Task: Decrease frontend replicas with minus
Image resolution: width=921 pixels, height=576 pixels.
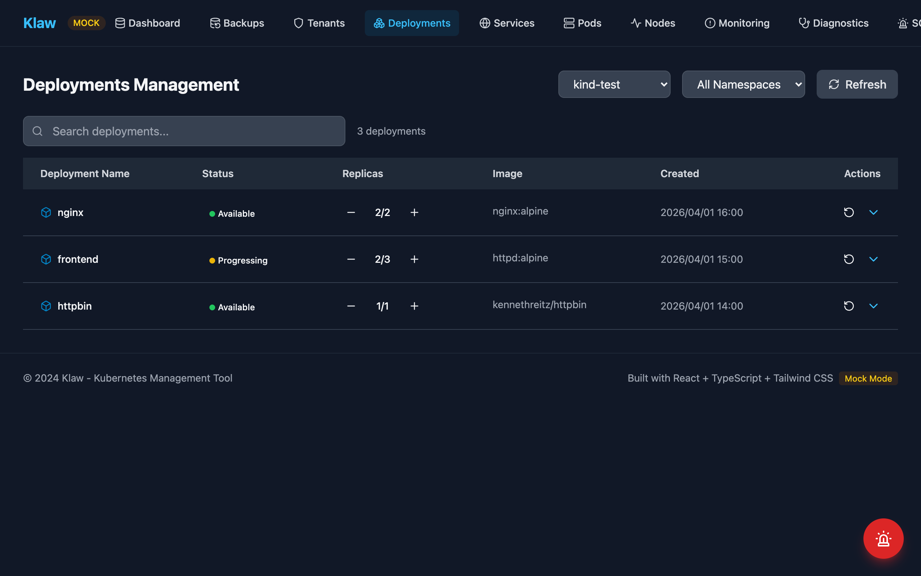Action: (x=351, y=259)
